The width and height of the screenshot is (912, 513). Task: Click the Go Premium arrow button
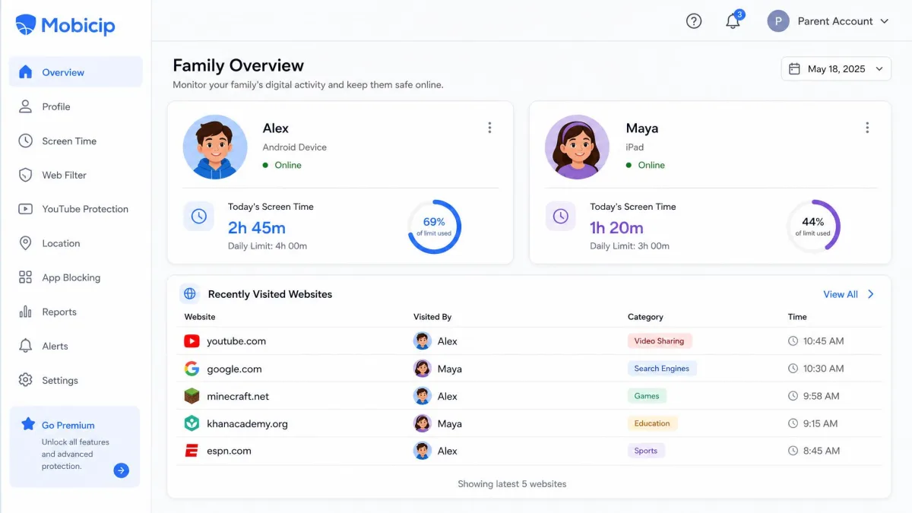tap(122, 470)
